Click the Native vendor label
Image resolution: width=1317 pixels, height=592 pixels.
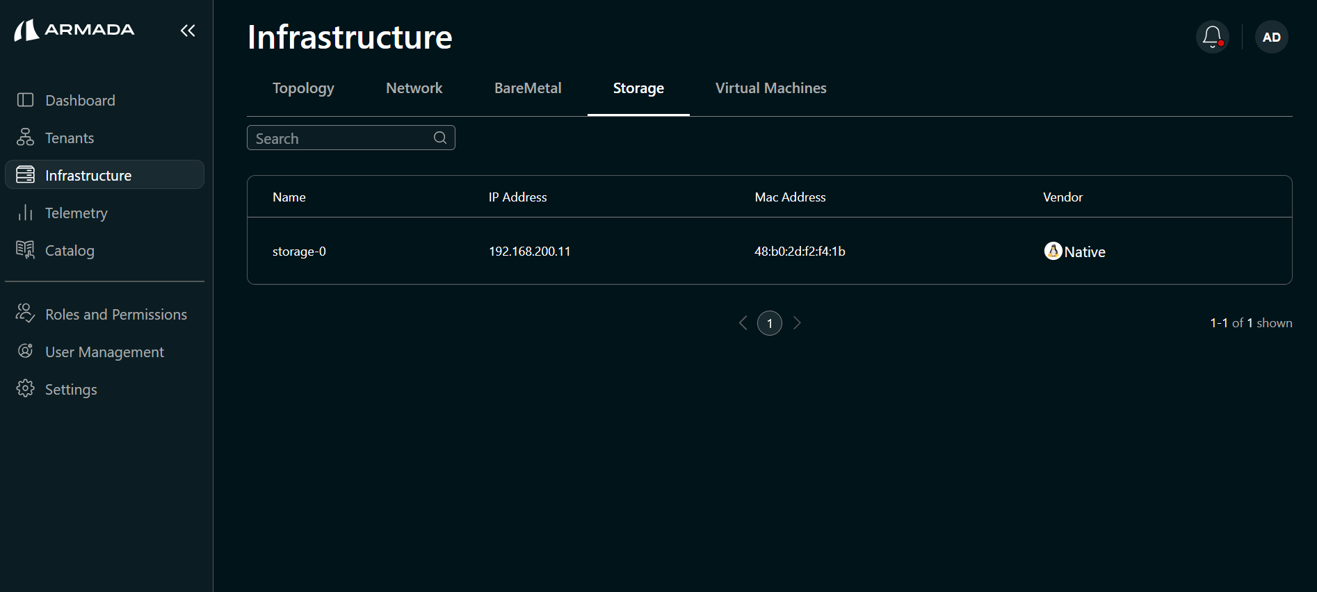pos(1085,252)
